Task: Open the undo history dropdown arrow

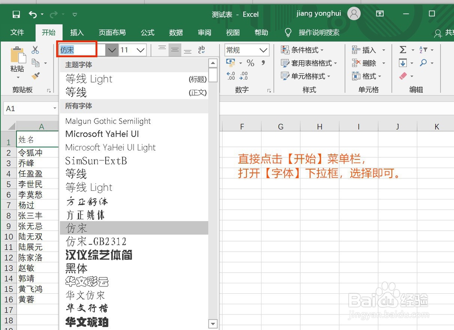Action: [42, 14]
